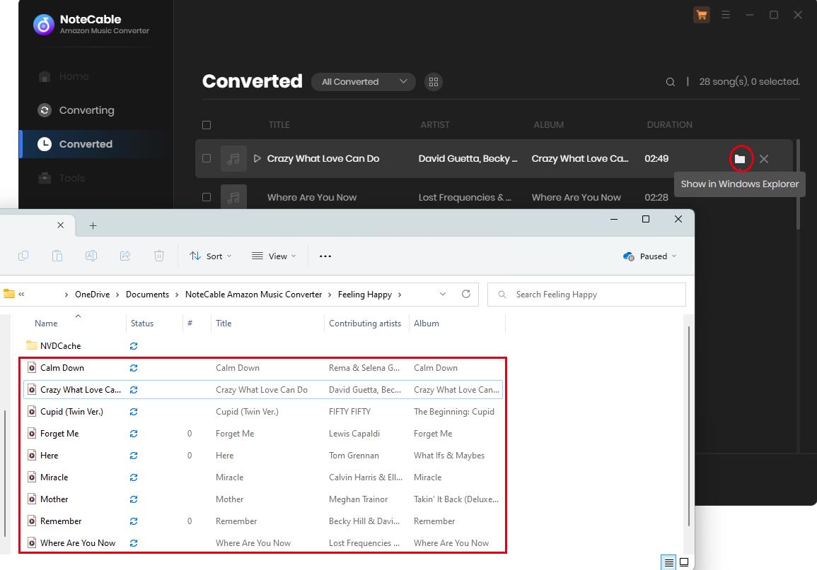Screen dimensions: 817x570
Task: Show Crazy What Love Can Do in Explorer
Action: tap(740, 159)
